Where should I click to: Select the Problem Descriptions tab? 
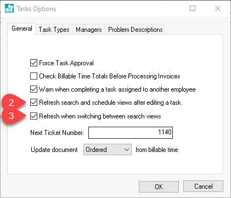click(135, 30)
